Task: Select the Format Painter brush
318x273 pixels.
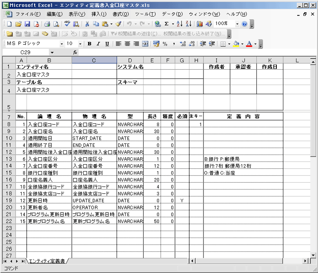Action: (x=118, y=24)
